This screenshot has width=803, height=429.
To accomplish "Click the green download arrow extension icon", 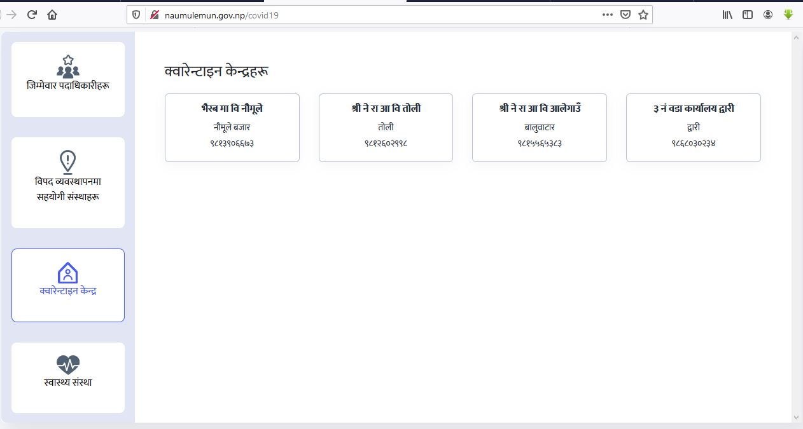I will [x=788, y=15].
